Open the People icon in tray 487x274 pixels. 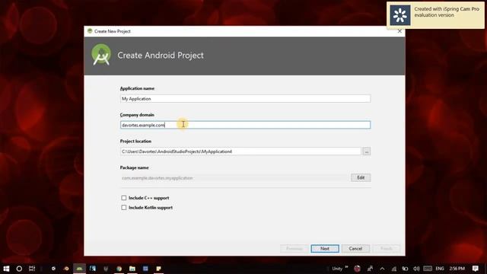pos(370,269)
